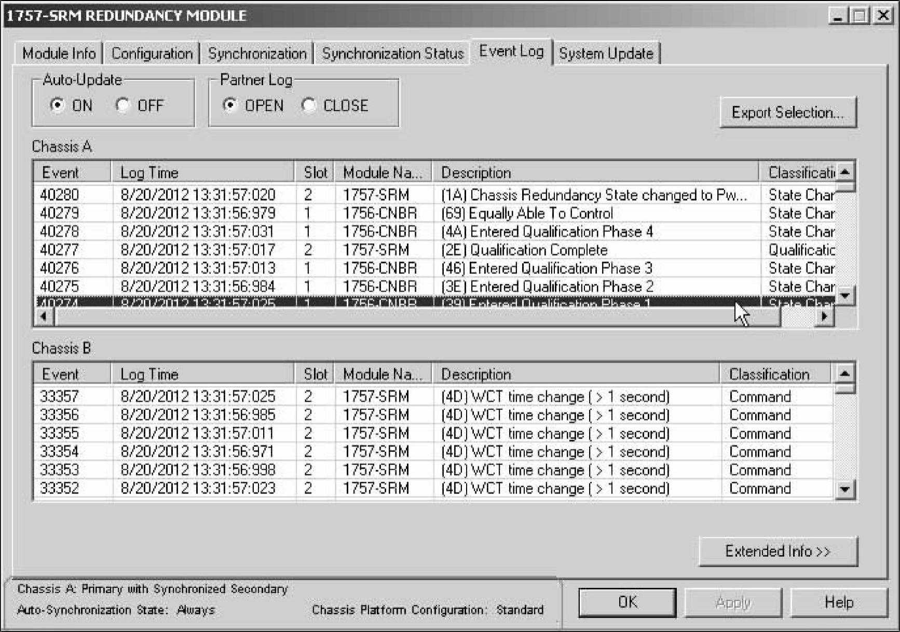This screenshot has width=900, height=632.
Task: Sort Chassis A by Slot column header
Action: 315,172
